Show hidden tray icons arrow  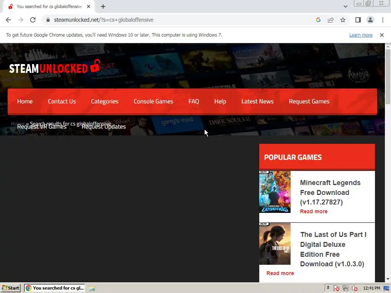coord(328,288)
